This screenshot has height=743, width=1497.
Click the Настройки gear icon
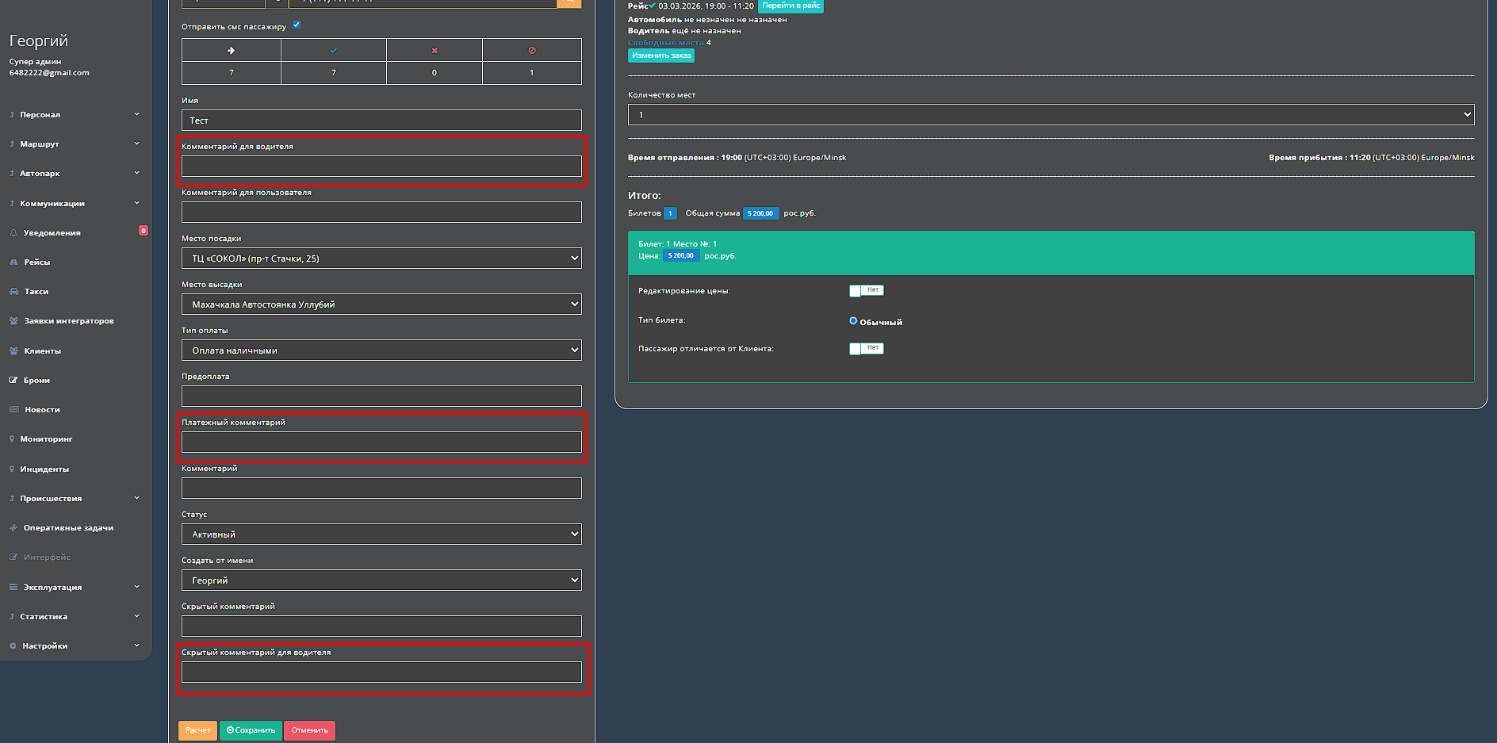click(13, 646)
